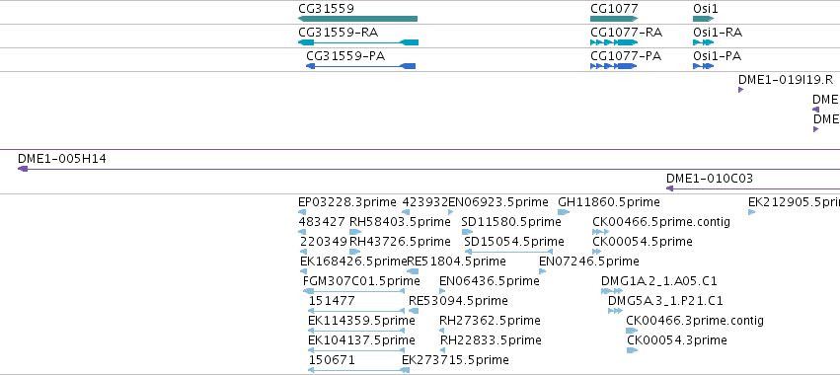Click the EP03228.3prime EST marker

click(302, 212)
